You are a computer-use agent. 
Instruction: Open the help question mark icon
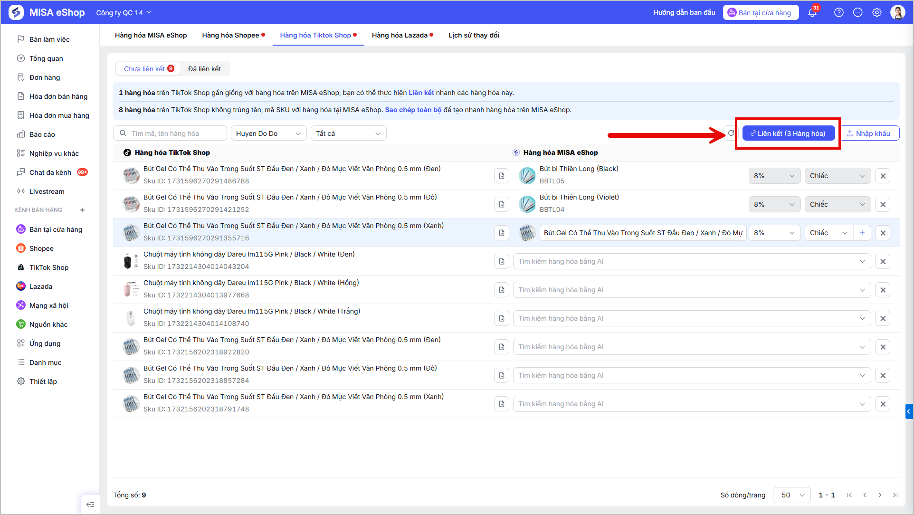(x=839, y=13)
